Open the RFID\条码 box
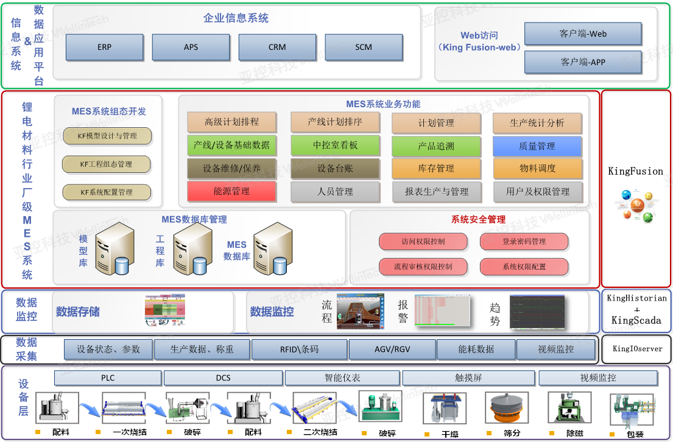 tap(299, 349)
